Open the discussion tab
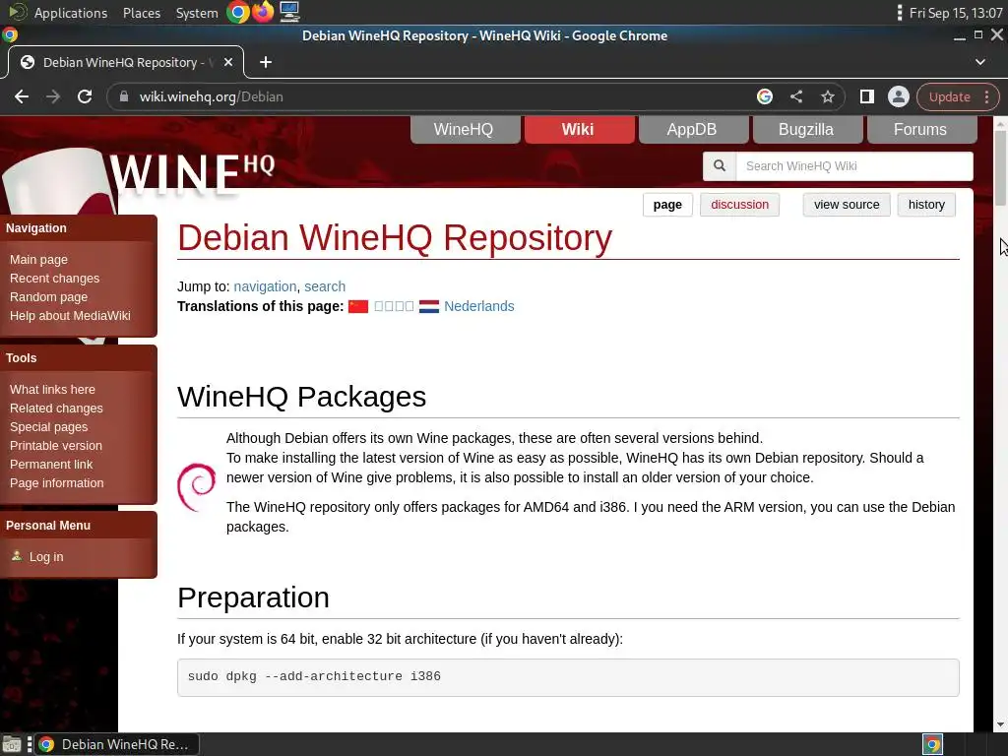 tap(739, 205)
